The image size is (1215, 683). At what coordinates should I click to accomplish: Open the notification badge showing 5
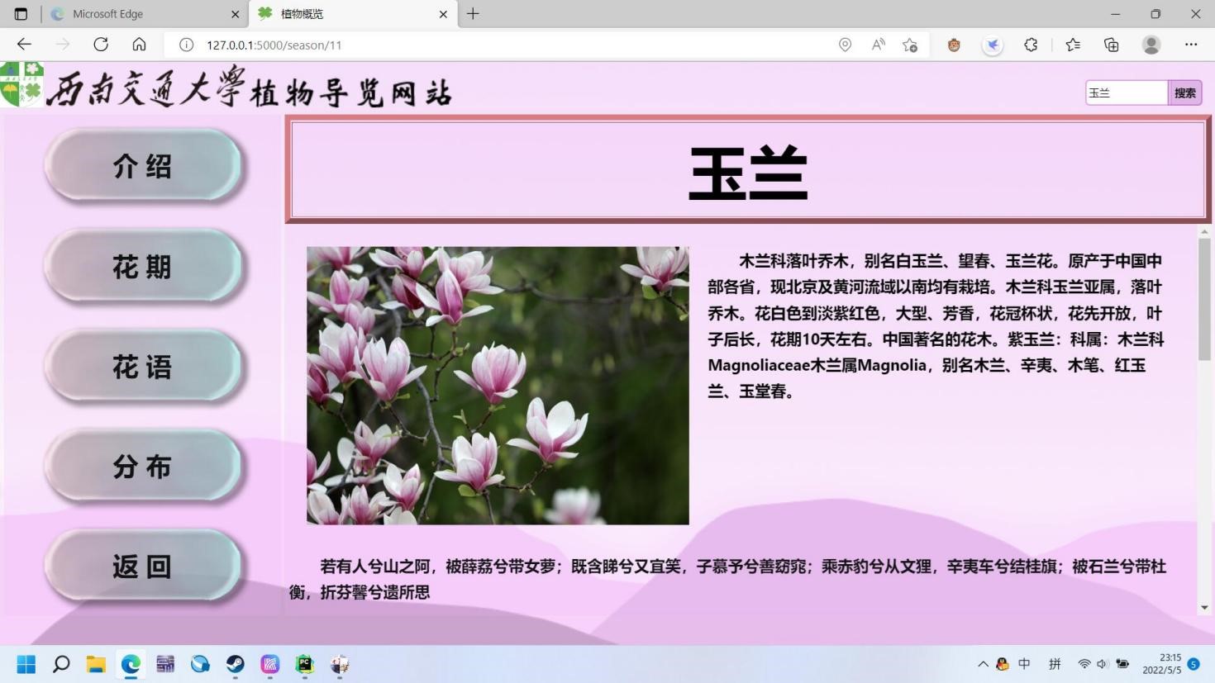[x=1194, y=664]
